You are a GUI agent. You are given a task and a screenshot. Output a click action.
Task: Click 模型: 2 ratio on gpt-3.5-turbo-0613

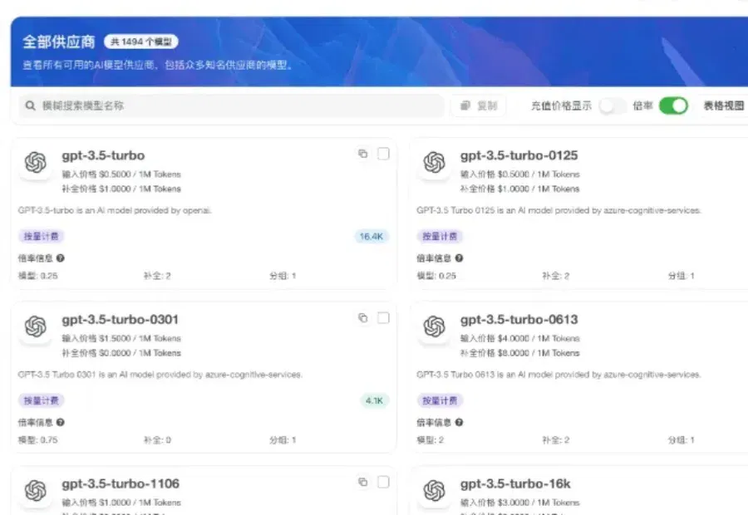[431, 439]
